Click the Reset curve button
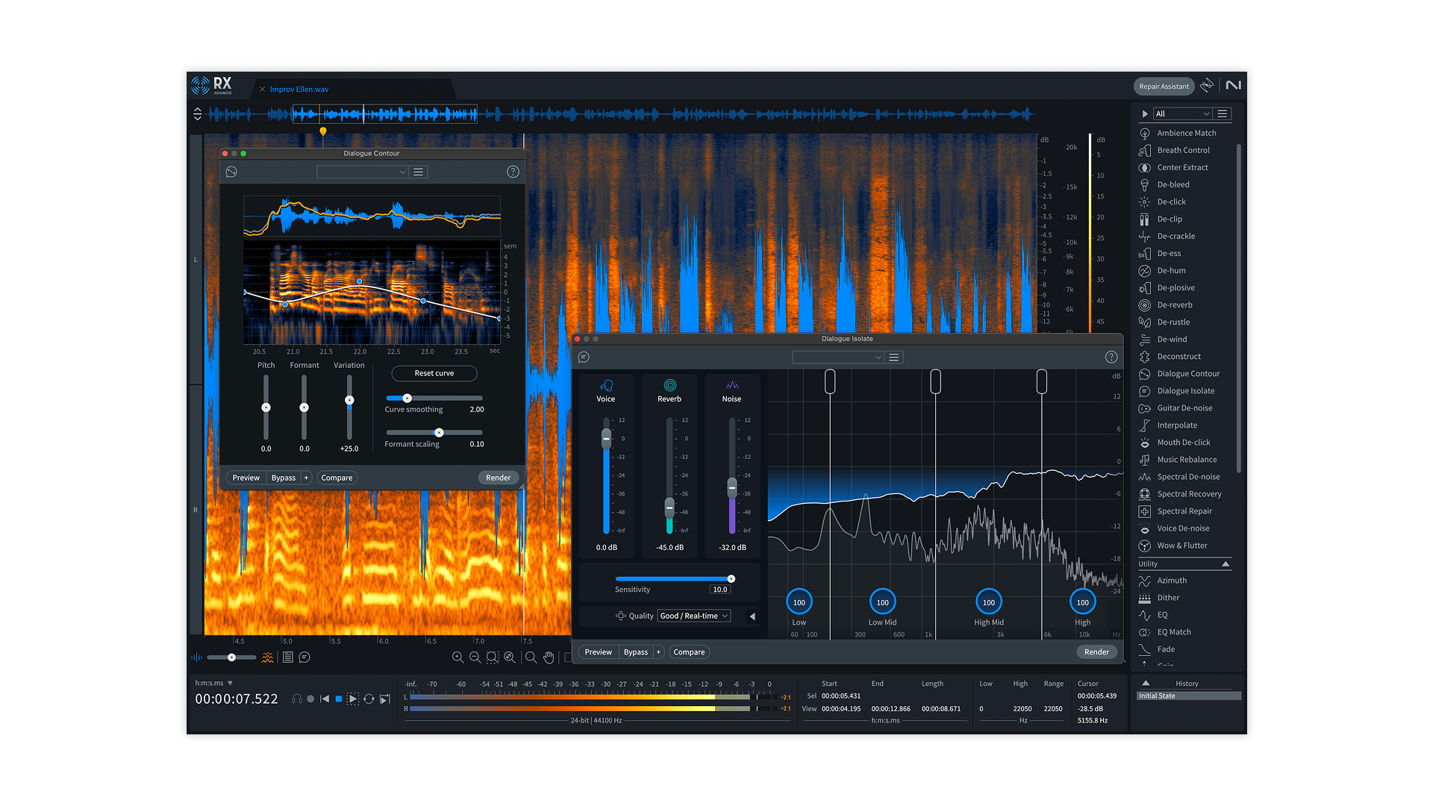Image resolution: width=1433 pixels, height=806 pixels. pos(434,373)
